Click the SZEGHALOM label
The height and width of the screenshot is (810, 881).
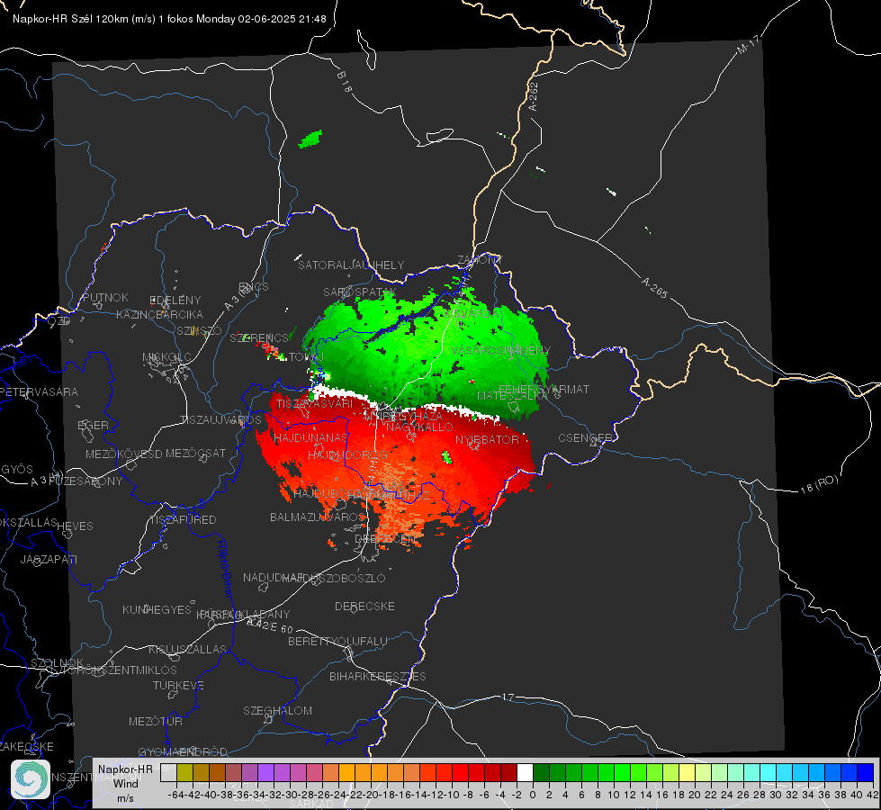tap(277, 710)
